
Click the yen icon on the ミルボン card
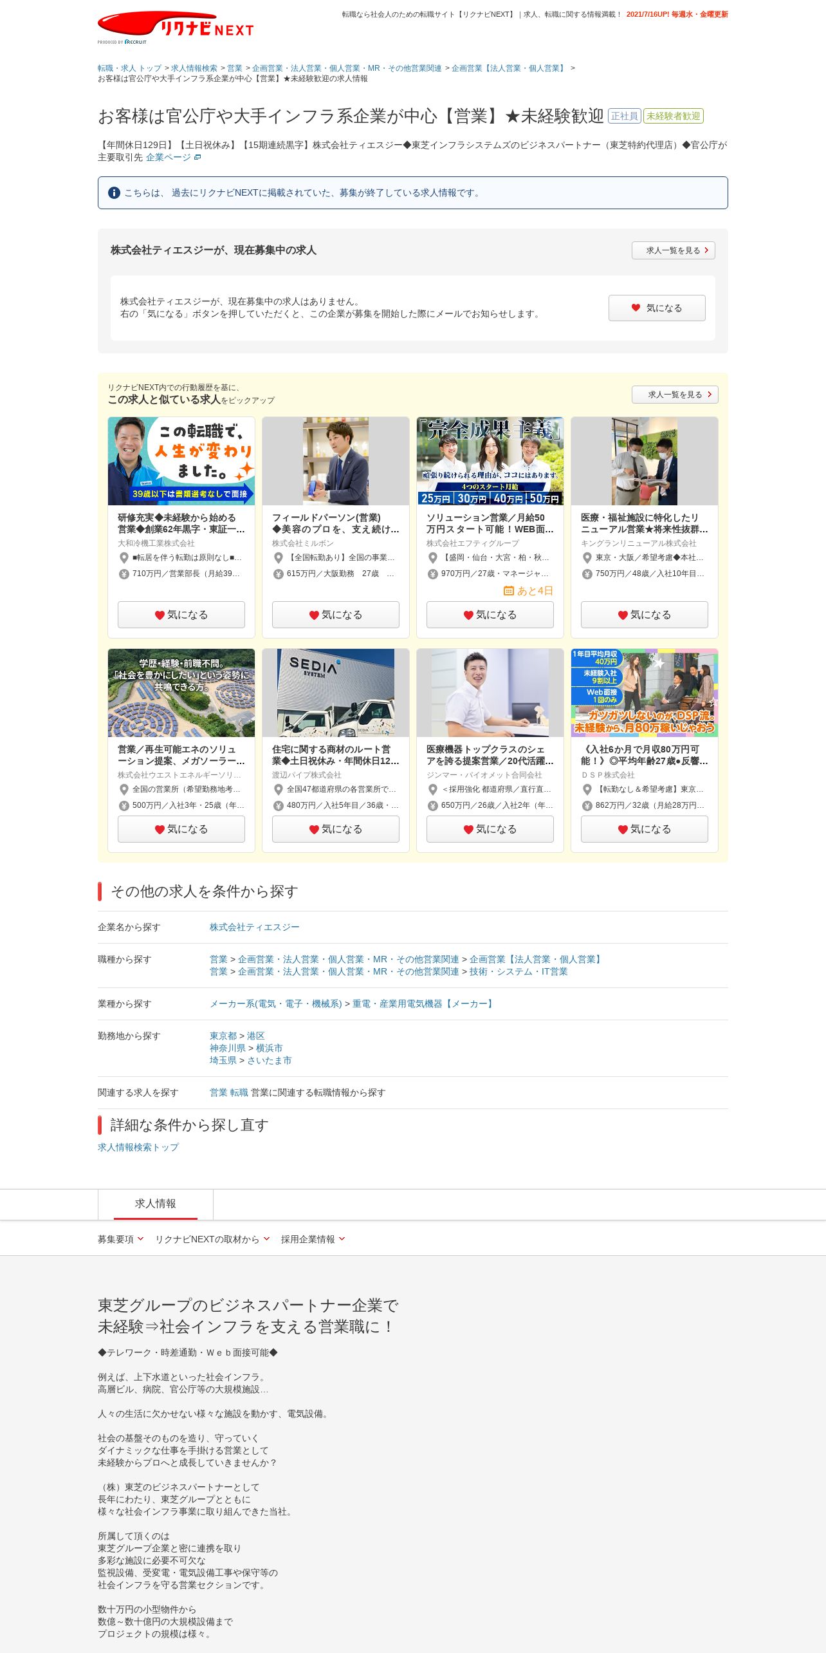pos(279,574)
